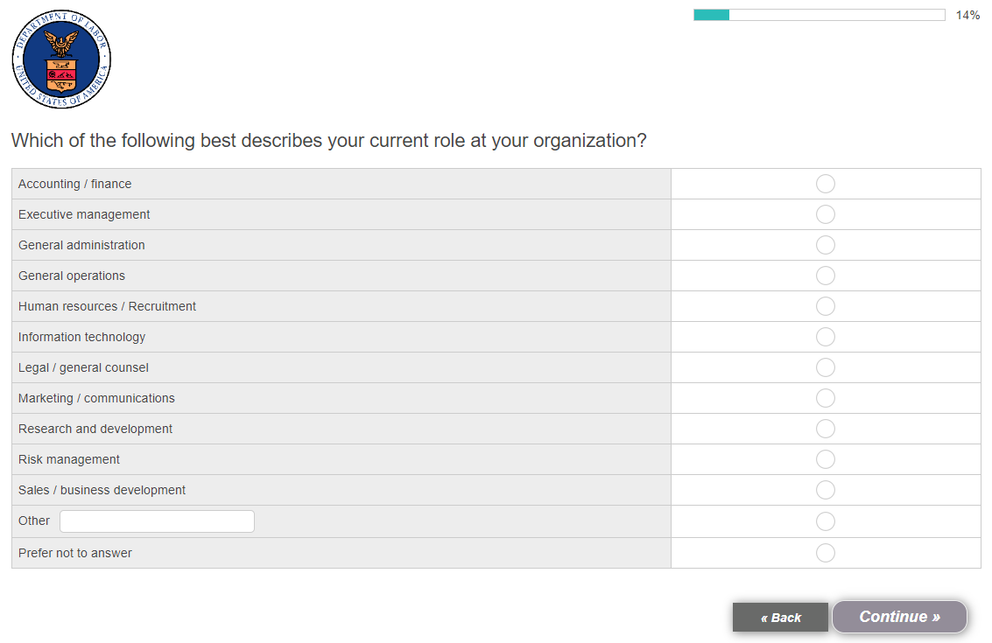This screenshot has height=643, width=992.
Task: Click the Information technology row label
Action: [81, 337]
